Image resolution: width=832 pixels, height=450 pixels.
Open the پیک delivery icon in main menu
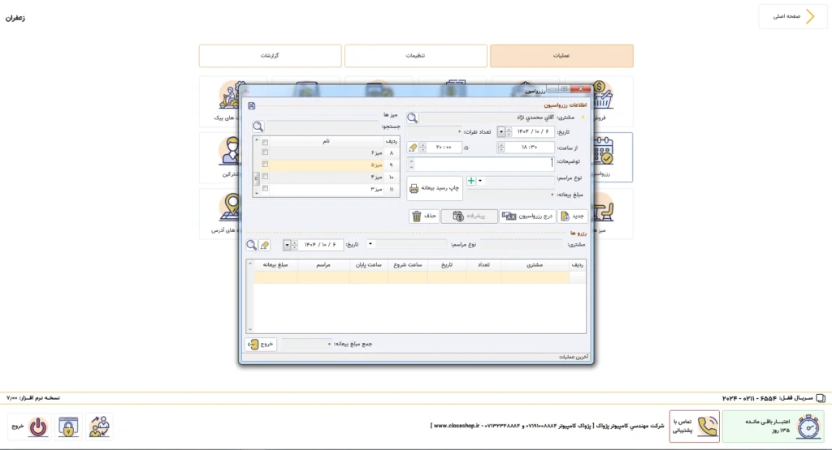coord(232,96)
